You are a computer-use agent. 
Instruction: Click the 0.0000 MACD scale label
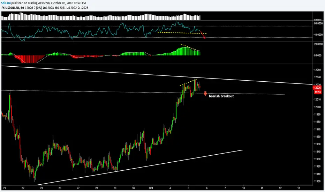tap(318, 56)
